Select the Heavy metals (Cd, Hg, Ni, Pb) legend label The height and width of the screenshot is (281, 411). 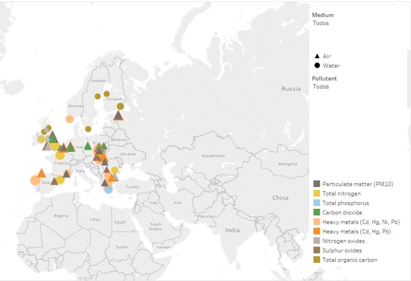tap(361, 222)
